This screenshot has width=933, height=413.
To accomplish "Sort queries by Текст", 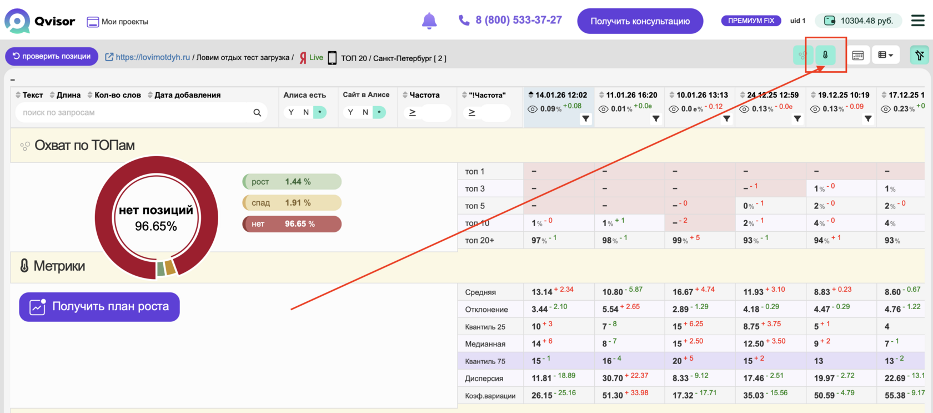I will [29, 95].
